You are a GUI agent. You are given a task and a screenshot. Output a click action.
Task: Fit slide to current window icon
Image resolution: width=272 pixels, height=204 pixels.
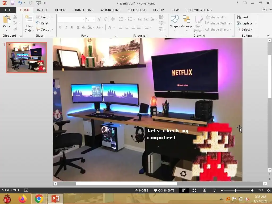click(x=269, y=190)
